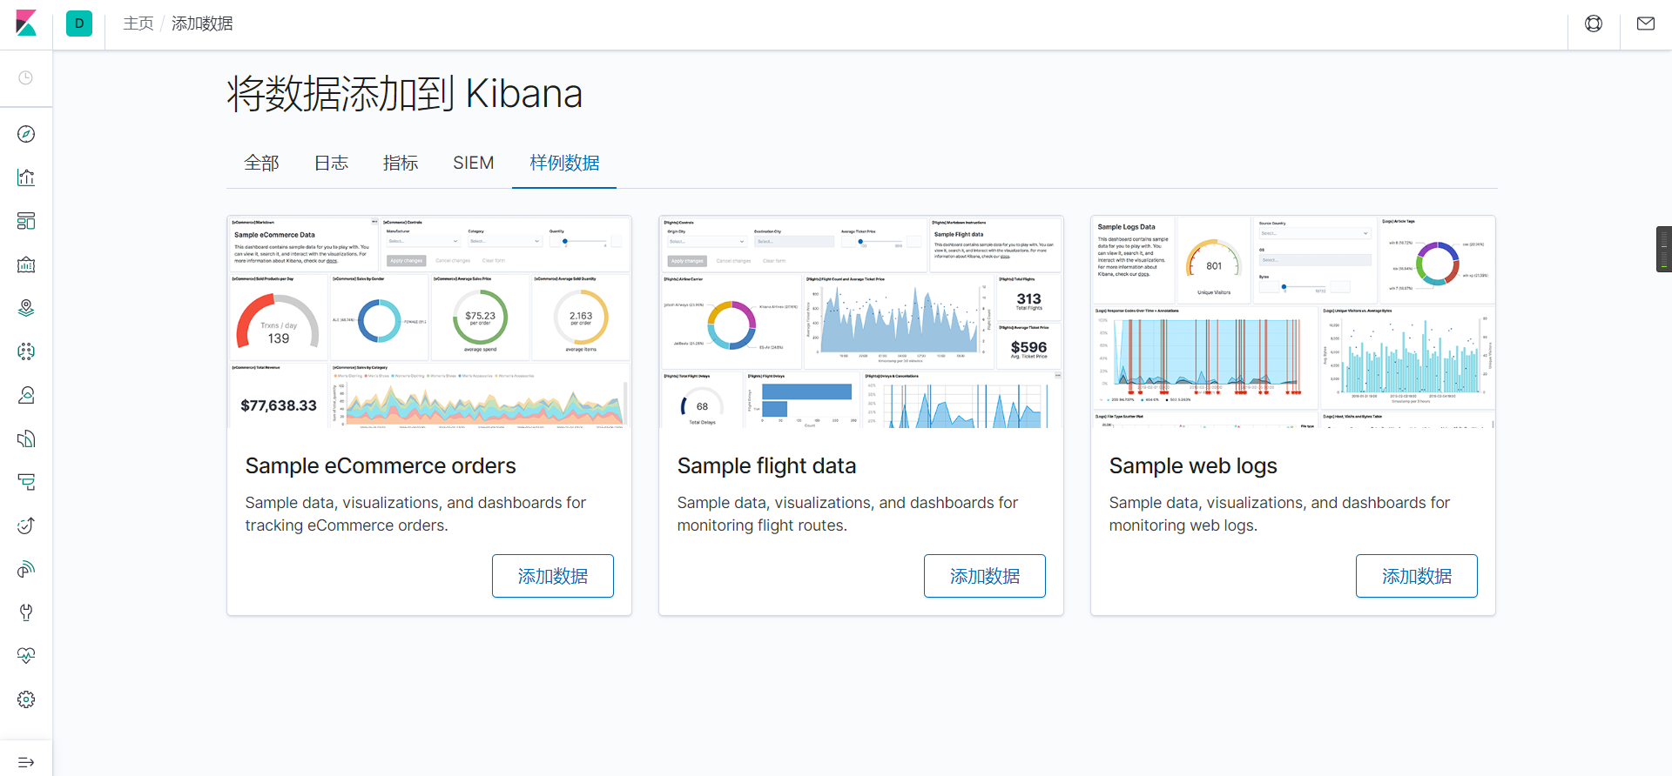
Task: Open the Stack Monitoring heartbeat icon
Action: coord(26,656)
